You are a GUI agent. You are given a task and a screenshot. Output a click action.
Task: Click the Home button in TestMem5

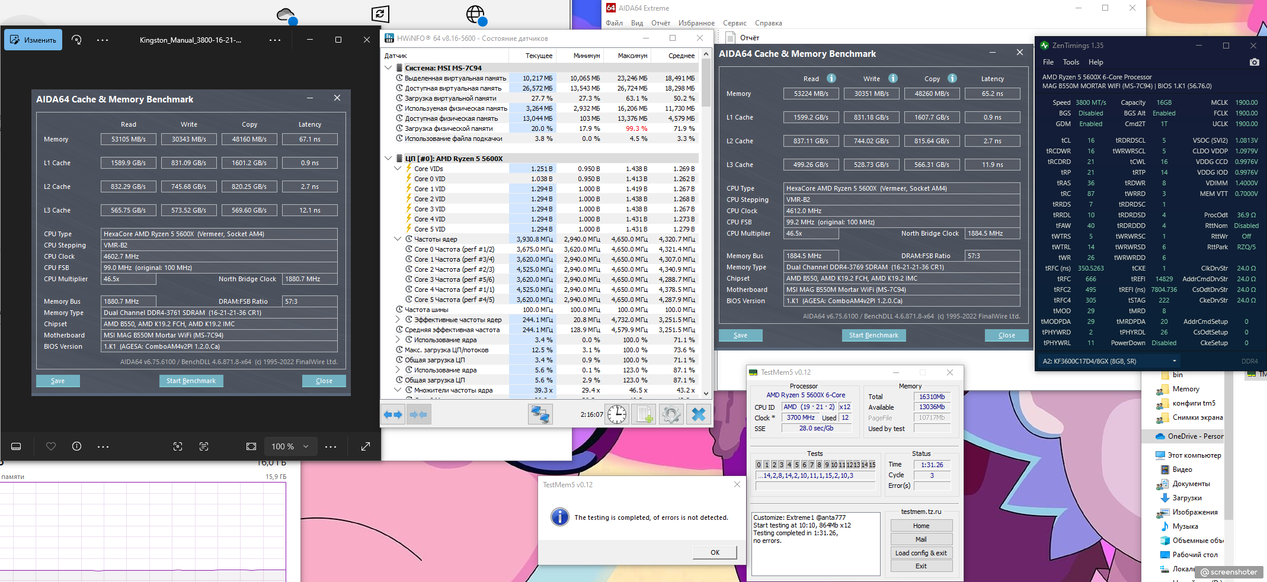tap(921, 526)
